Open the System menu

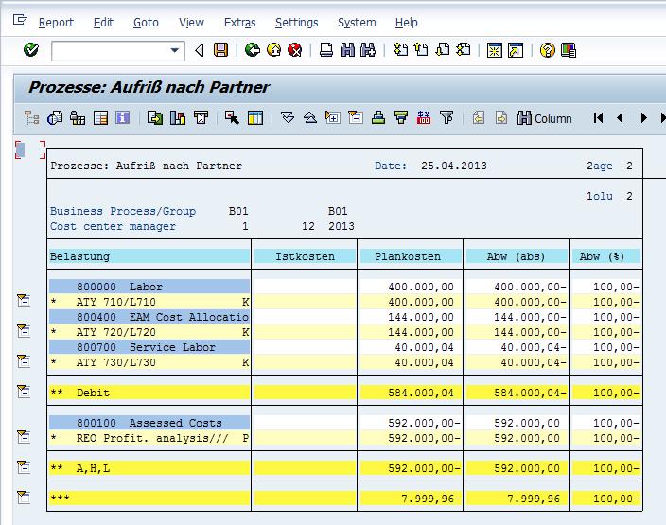(357, 22)
